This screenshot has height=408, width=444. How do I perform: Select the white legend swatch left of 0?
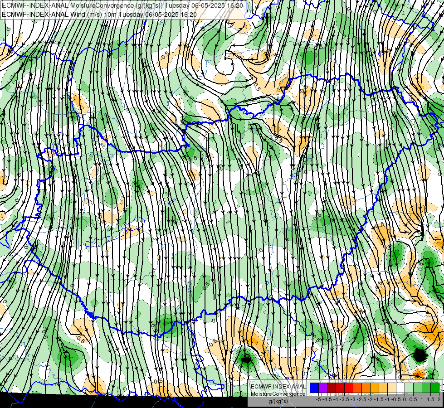coord(400,388)
